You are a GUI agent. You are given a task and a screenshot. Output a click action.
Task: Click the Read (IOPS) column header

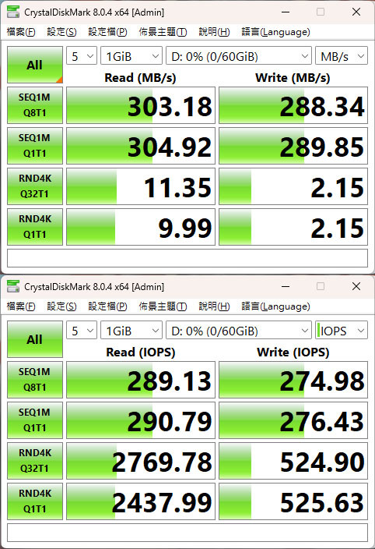pyautogui.click(x=140, y=352)
